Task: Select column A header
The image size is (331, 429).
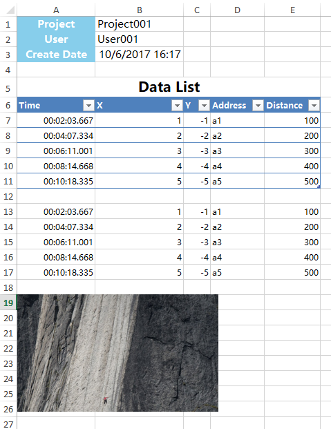Action: pos(56,10)
